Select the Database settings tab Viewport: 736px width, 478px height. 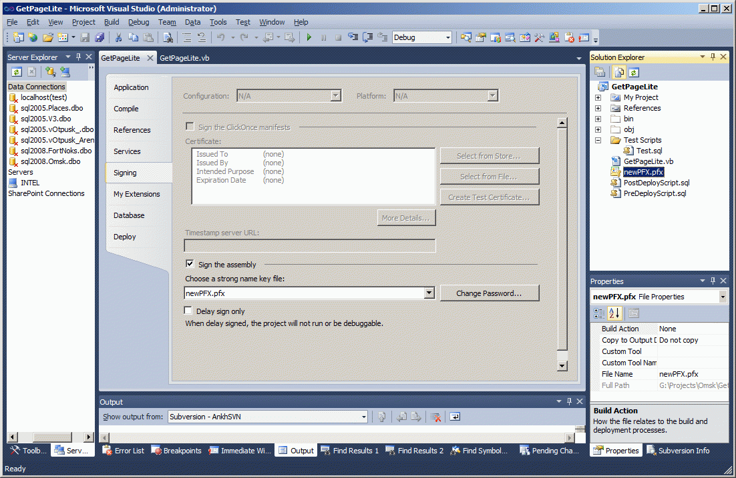[129, 215]
